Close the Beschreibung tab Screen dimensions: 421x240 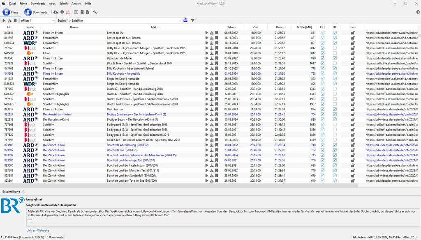23,192
